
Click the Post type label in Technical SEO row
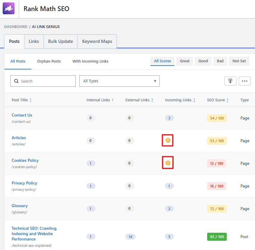(x=244, y=237)
